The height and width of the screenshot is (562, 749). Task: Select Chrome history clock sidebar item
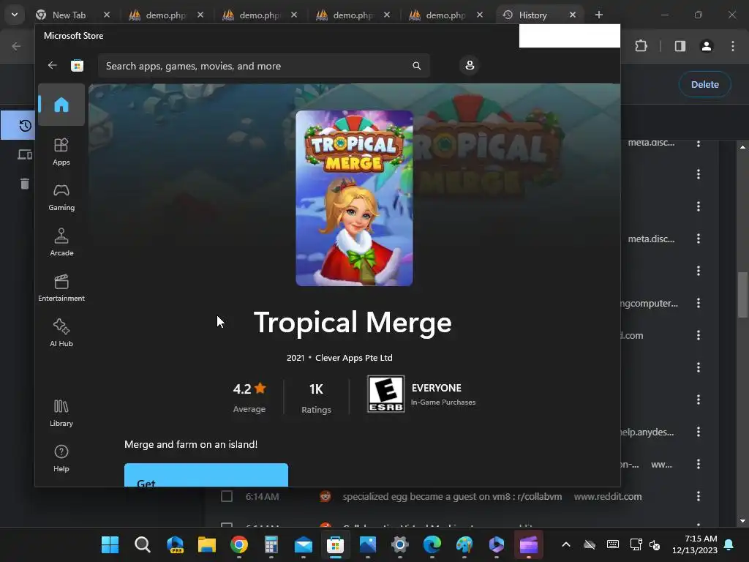tap(24, 126)
